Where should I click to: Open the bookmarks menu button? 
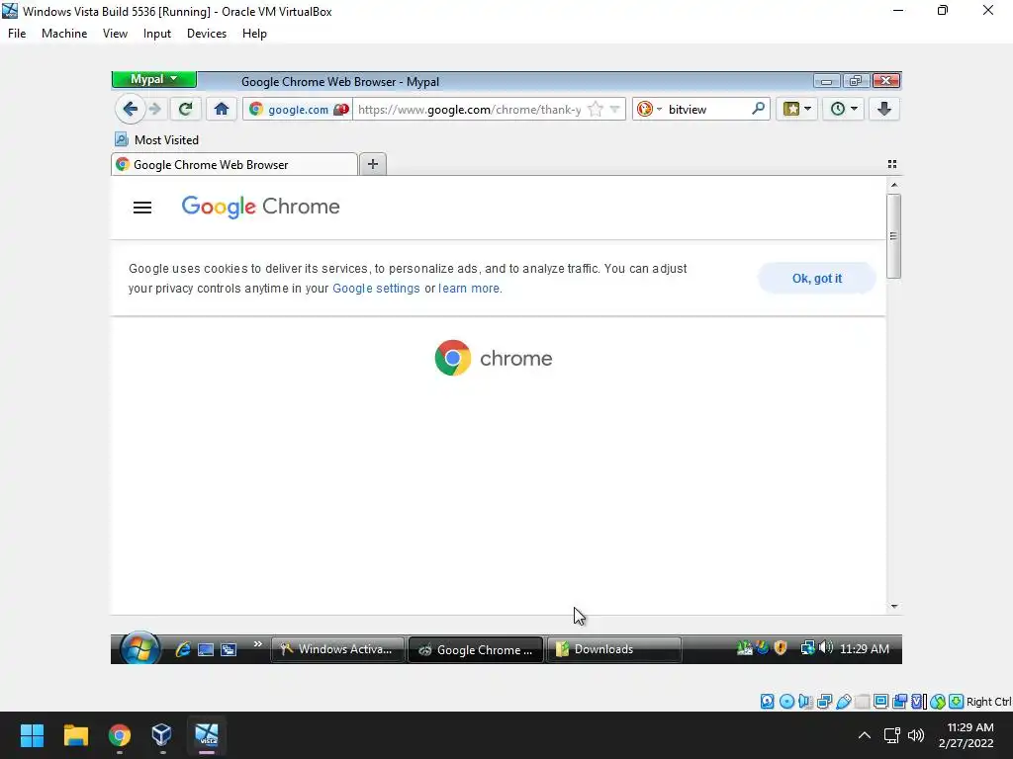[x=796, y=109]
